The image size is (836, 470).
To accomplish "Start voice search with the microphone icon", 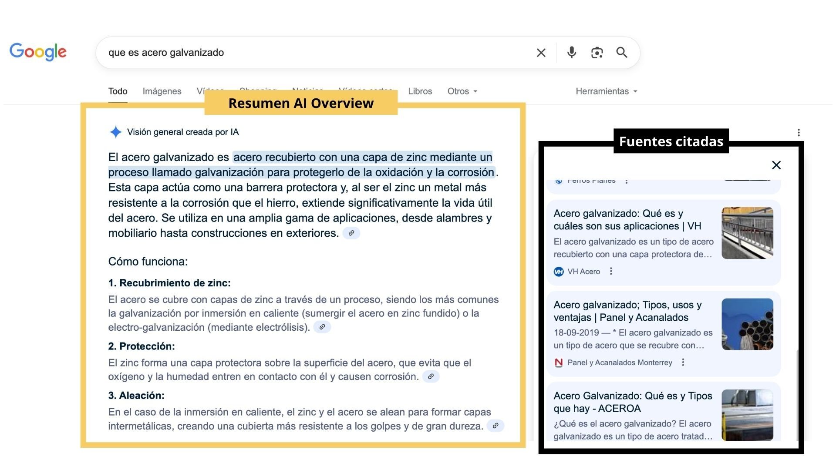I will tap(572, 53).
